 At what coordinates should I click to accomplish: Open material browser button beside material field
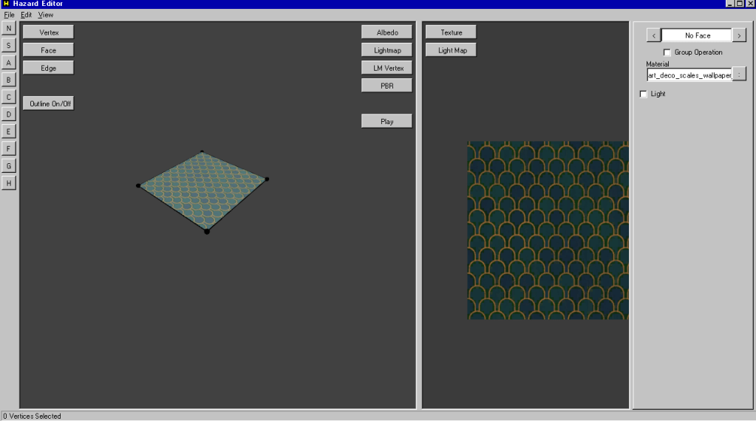739,74
